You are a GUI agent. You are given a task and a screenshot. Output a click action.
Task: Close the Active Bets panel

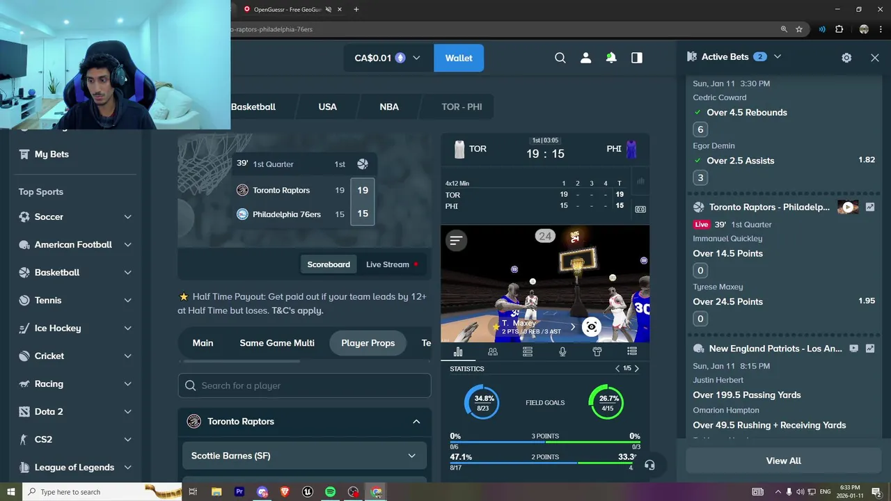coord(875,58)
